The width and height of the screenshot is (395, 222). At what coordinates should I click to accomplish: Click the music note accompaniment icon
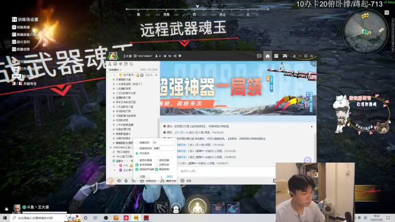(162, 181)
